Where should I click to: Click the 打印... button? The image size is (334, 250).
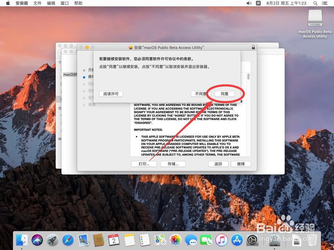click(144, 164)
